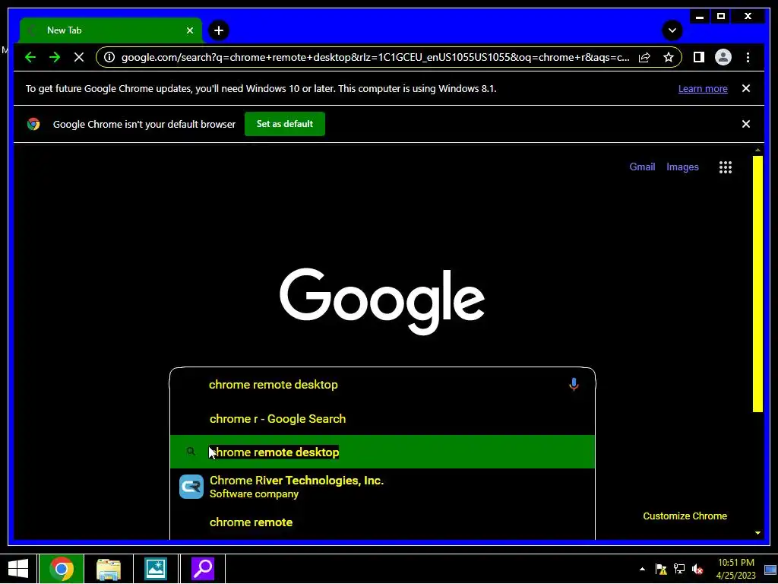This screenshot has width=778, height=584.
Task: Select 'chrome r - Google Search' suggestion
Action: point(382,419)
